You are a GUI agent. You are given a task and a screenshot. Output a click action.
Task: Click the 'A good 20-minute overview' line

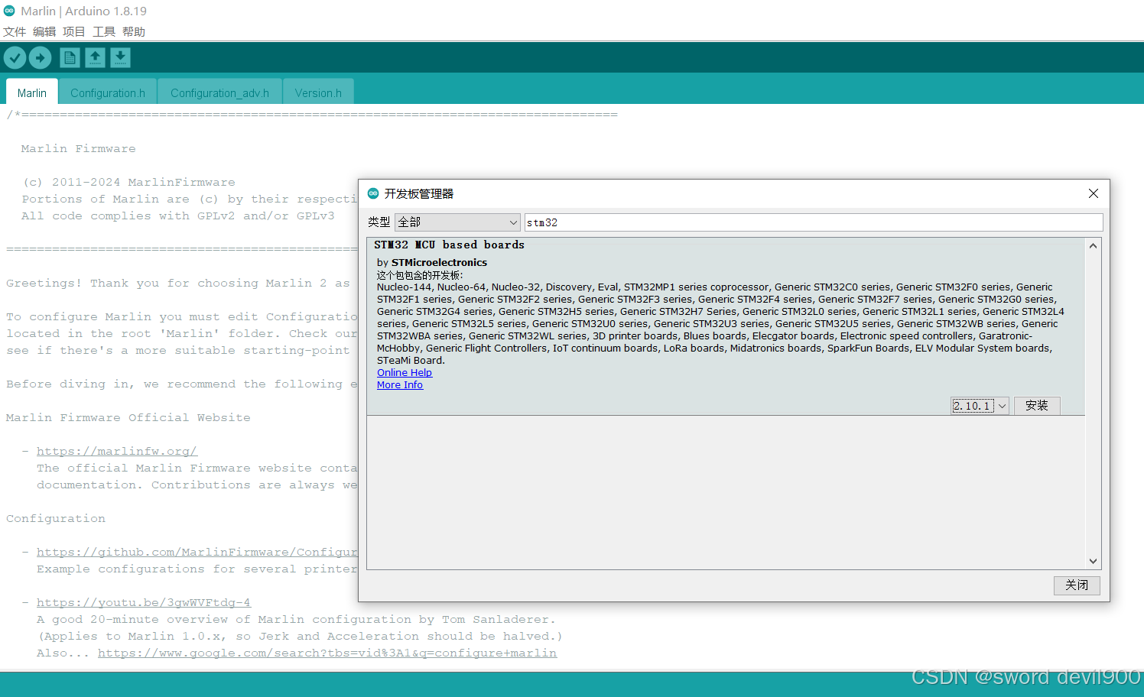coord(297,619)
